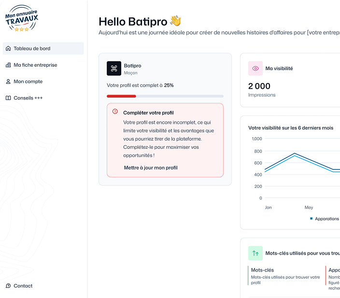This screenshot has height=298, width=340.
Task: Open the Contact link at sidebar bottom
Action: 23,286
